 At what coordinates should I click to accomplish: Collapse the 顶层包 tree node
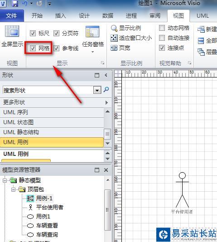point(14,189)
